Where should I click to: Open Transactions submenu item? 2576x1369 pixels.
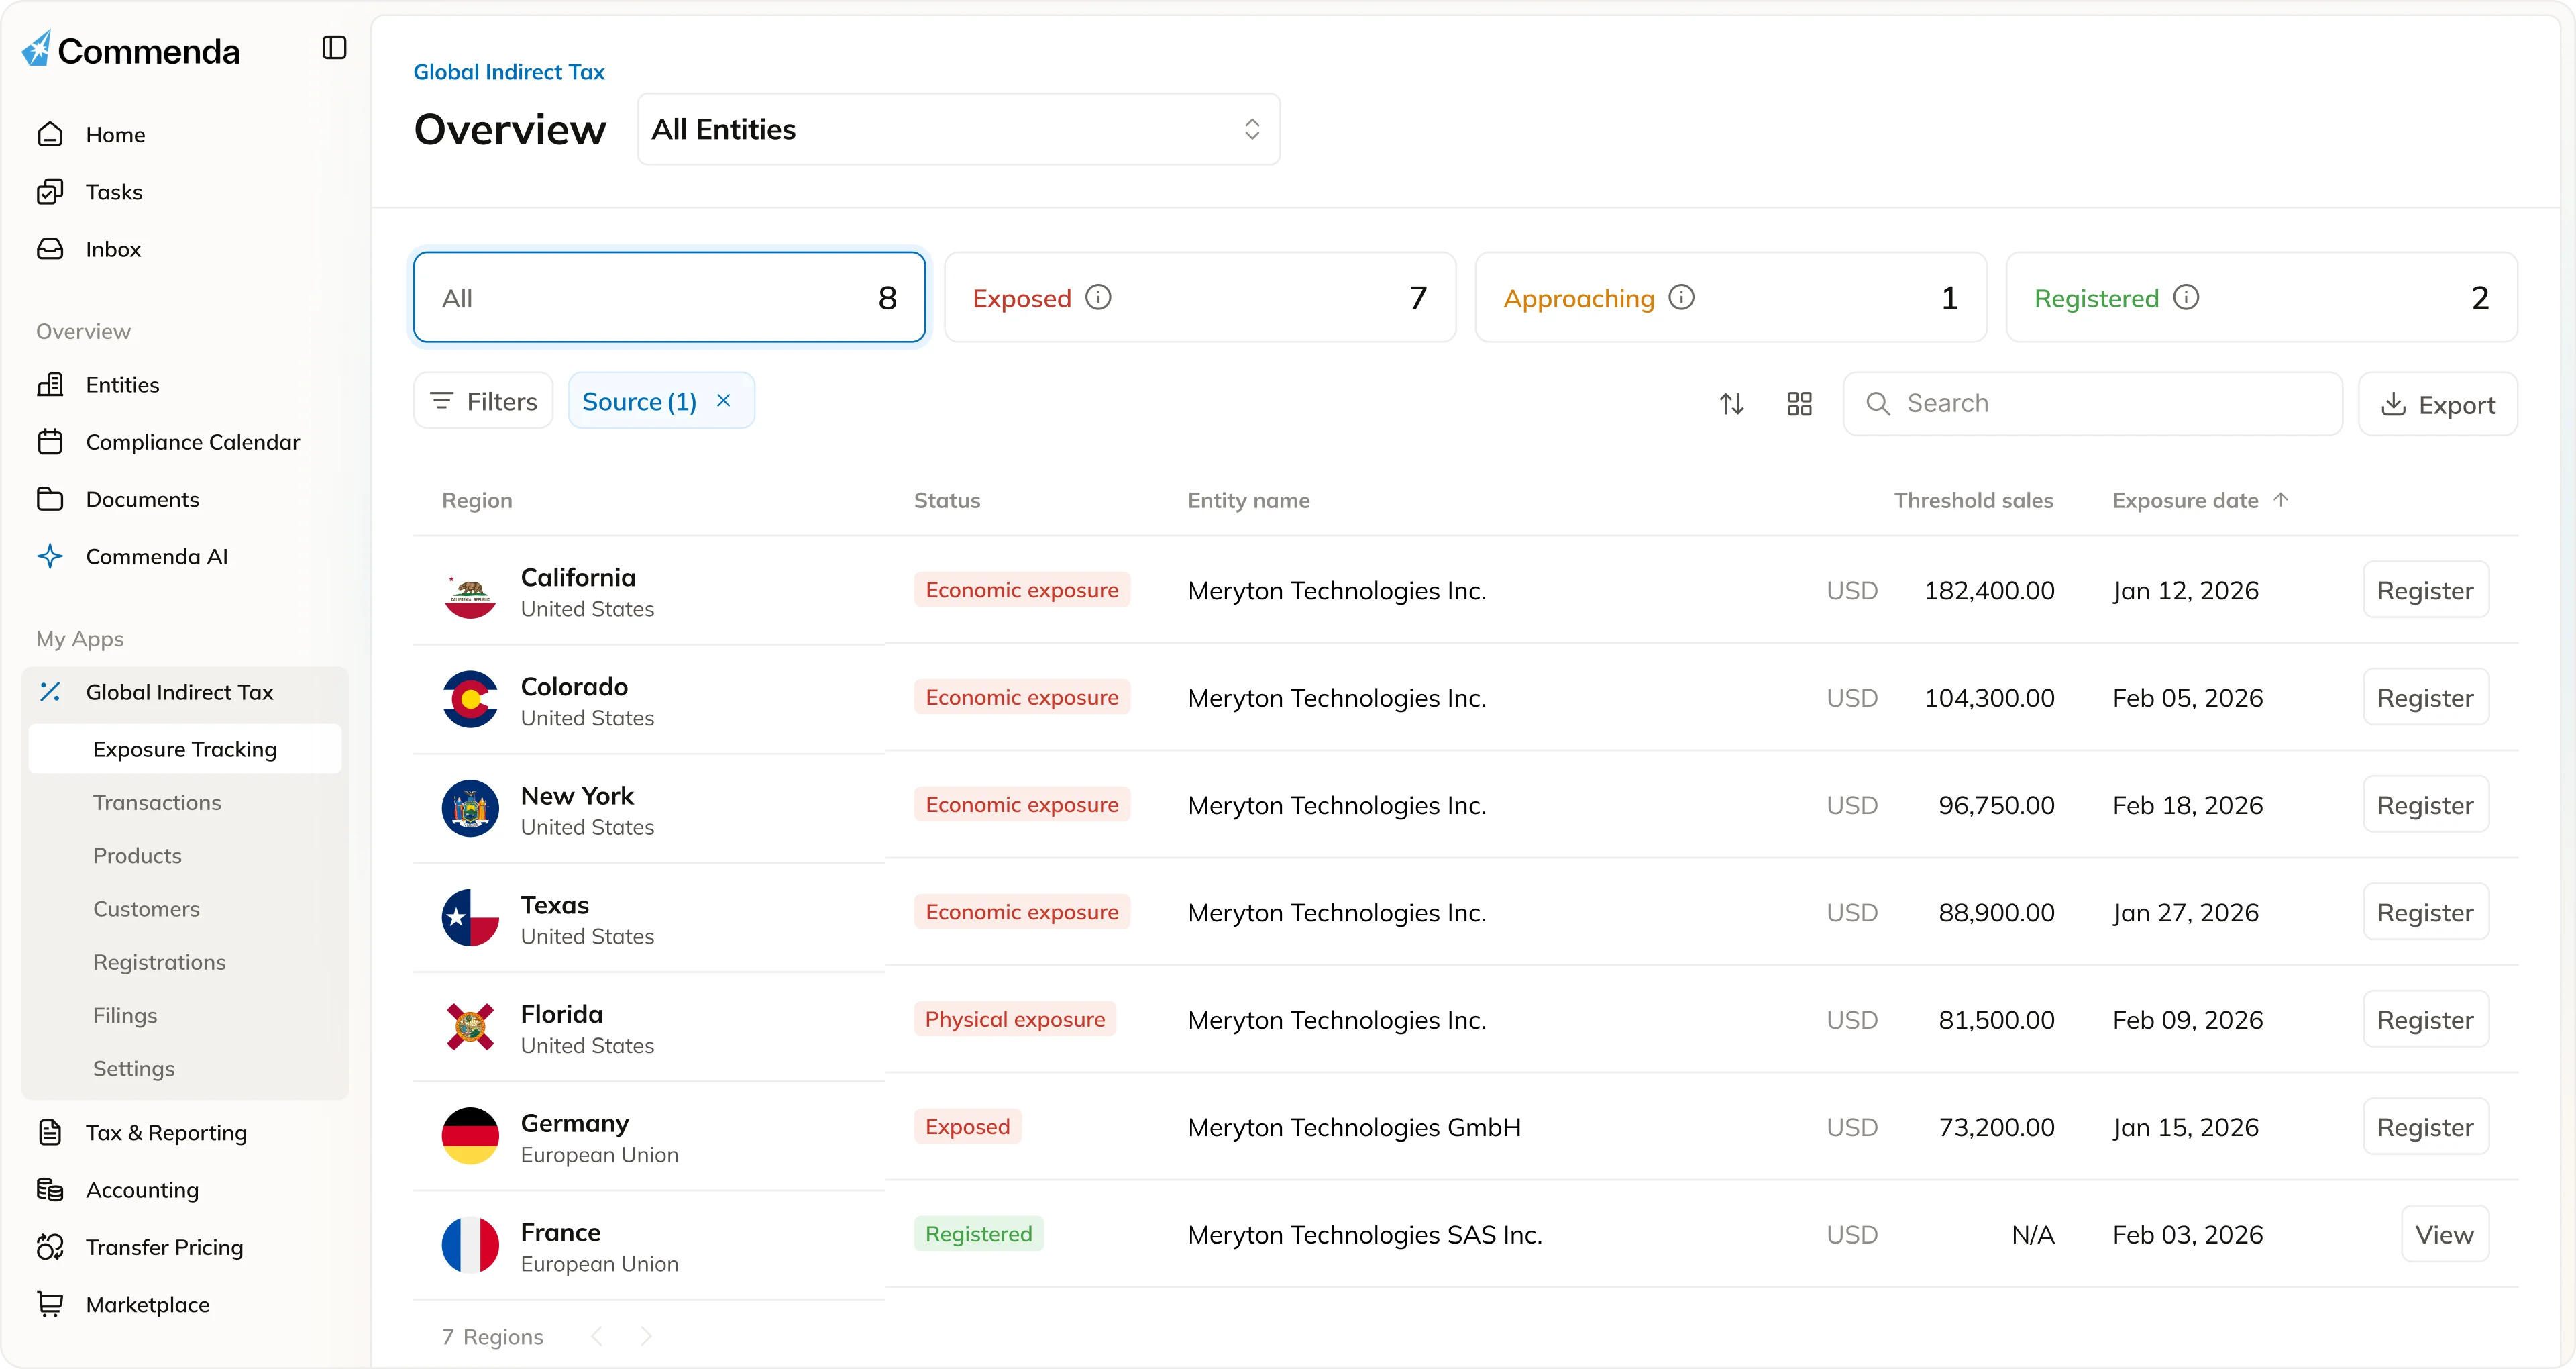click(157, 801)
